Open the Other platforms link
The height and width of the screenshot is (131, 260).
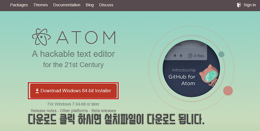click(74, 111)
